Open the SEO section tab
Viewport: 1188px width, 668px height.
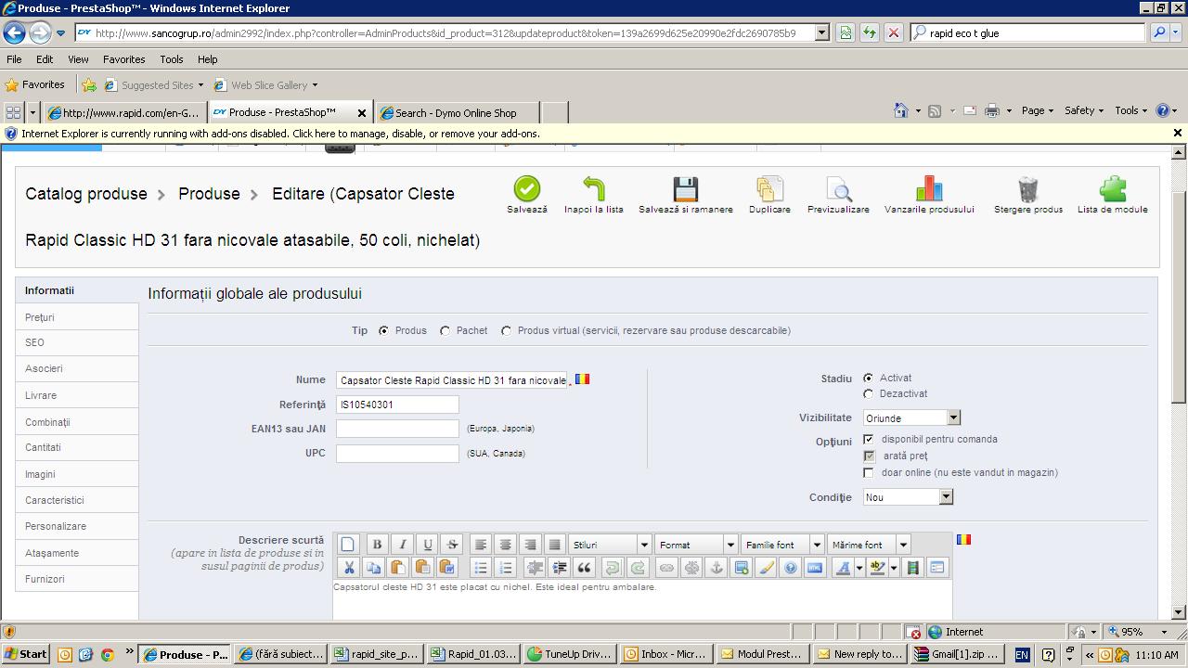pos(77,342)
